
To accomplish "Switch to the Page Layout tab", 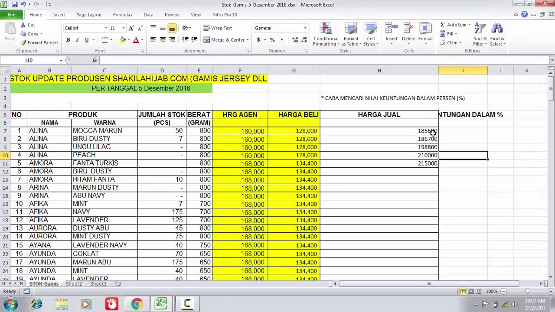I will point(89,15).
